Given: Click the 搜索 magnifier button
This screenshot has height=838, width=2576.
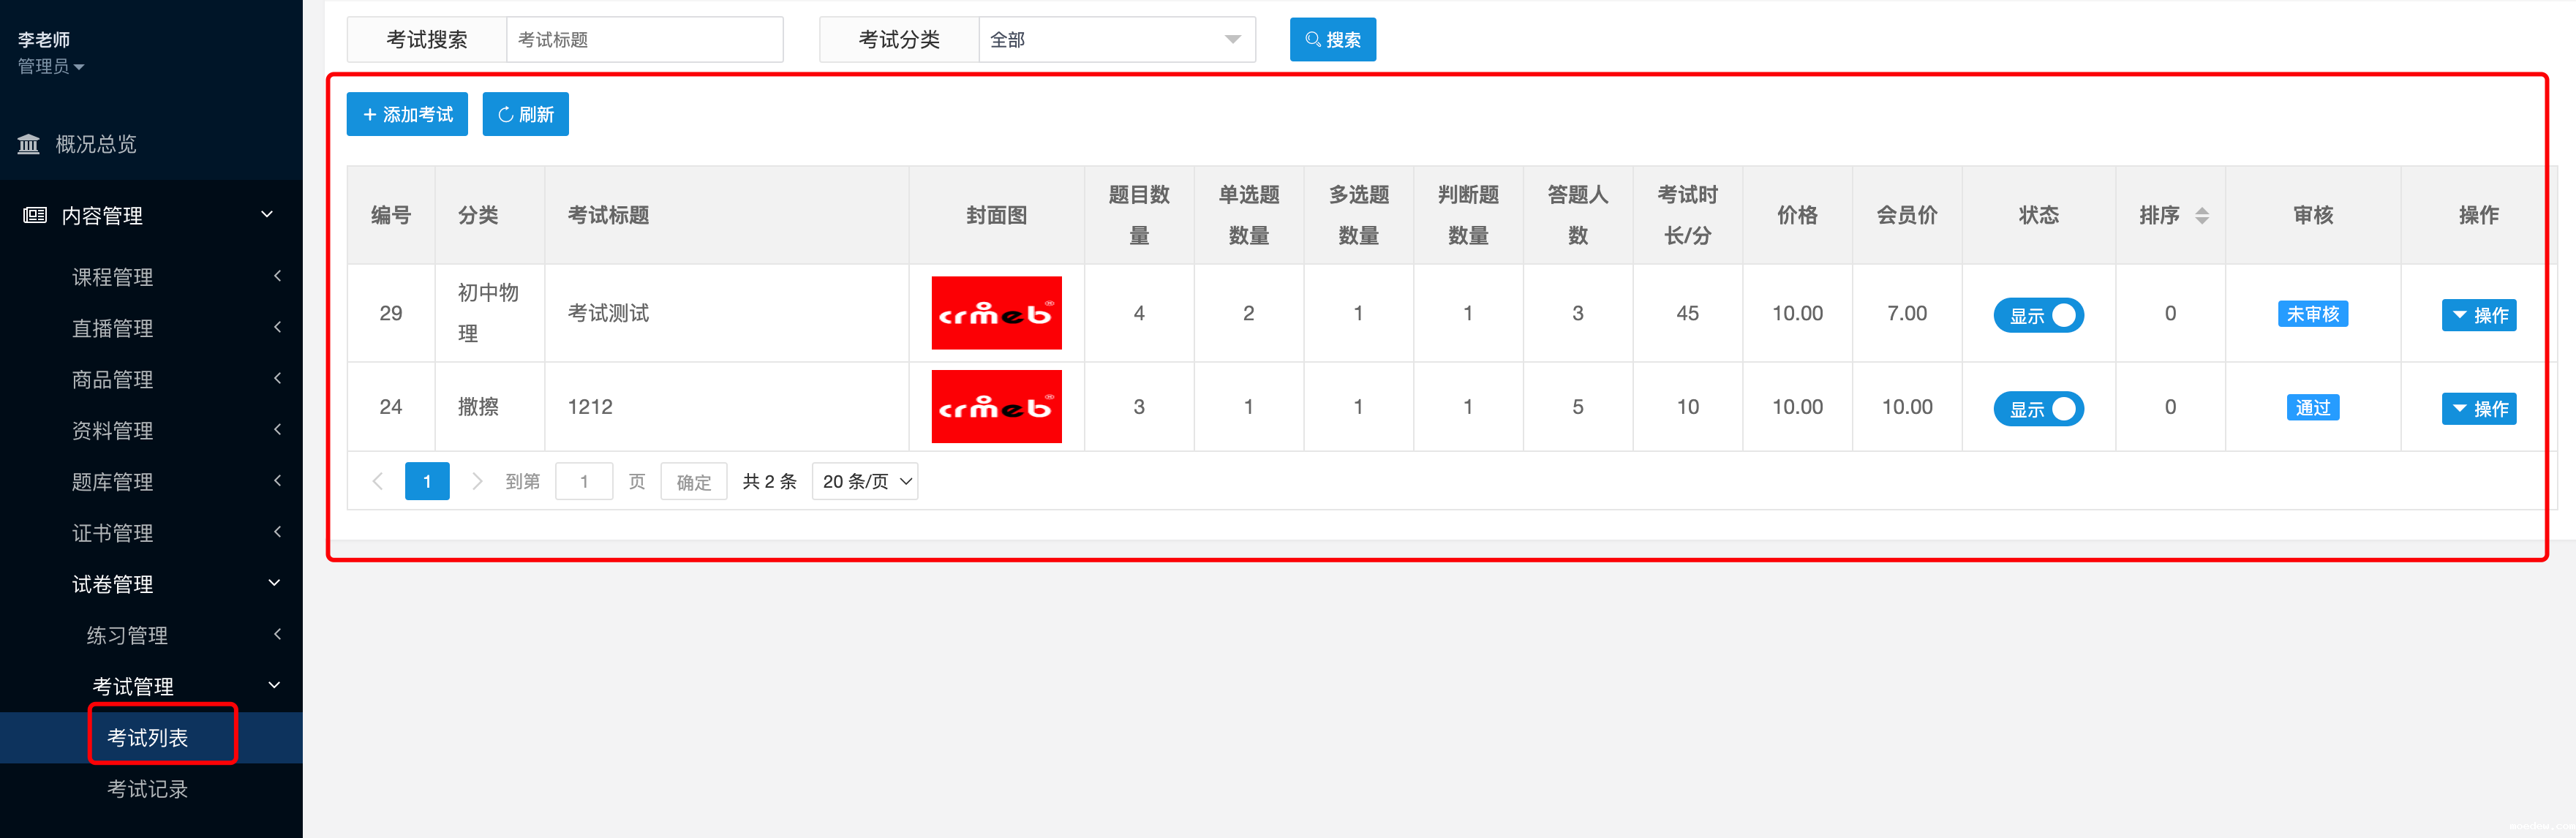Looking at the screenshot, I should click(1332, 40).
